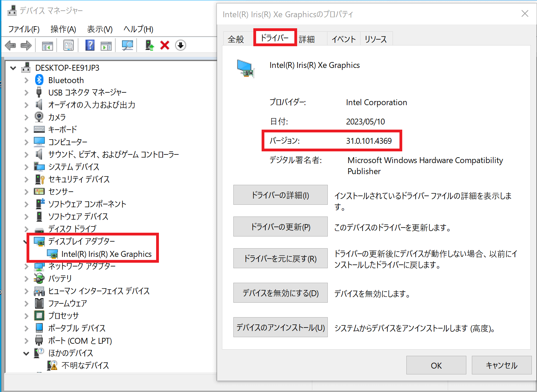
Task: Click the down-arrow disable device icon
Action: (x=181, y=45)
